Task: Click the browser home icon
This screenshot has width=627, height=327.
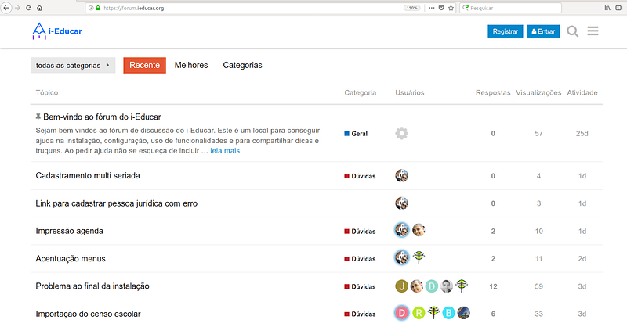Action: tap(40, 8)
